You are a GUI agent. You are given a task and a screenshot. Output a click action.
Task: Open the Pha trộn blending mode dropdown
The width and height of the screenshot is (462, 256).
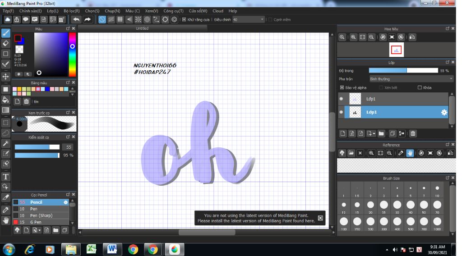click(x=411, y=79)
